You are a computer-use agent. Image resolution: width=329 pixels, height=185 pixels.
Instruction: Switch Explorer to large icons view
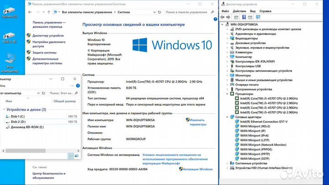click(x=77, y=156)
